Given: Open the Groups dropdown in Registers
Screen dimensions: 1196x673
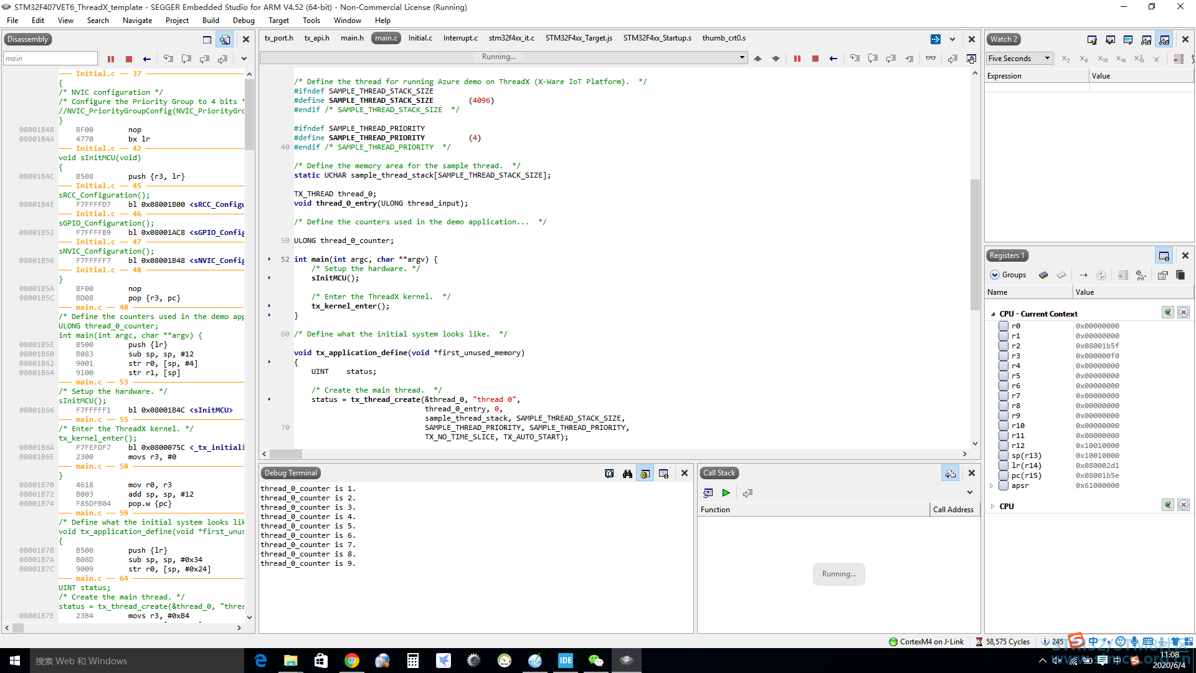Looking at the screenshot, I should pos(1008,275).
